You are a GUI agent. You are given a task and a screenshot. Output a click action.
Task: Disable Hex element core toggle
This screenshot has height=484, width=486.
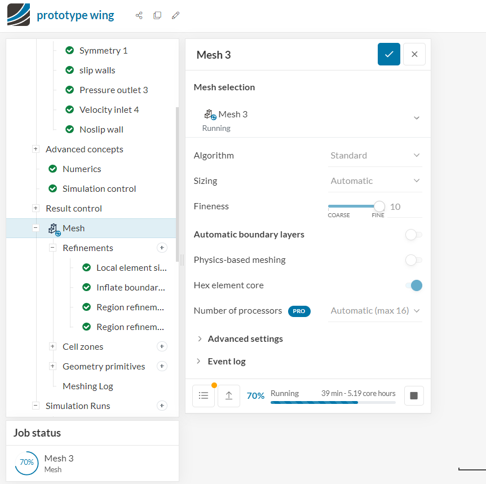(413, 285)
